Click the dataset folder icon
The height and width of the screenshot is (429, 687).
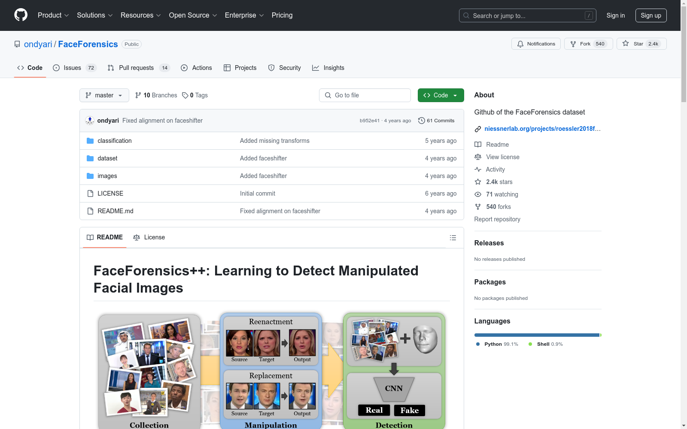pos(90,158)
